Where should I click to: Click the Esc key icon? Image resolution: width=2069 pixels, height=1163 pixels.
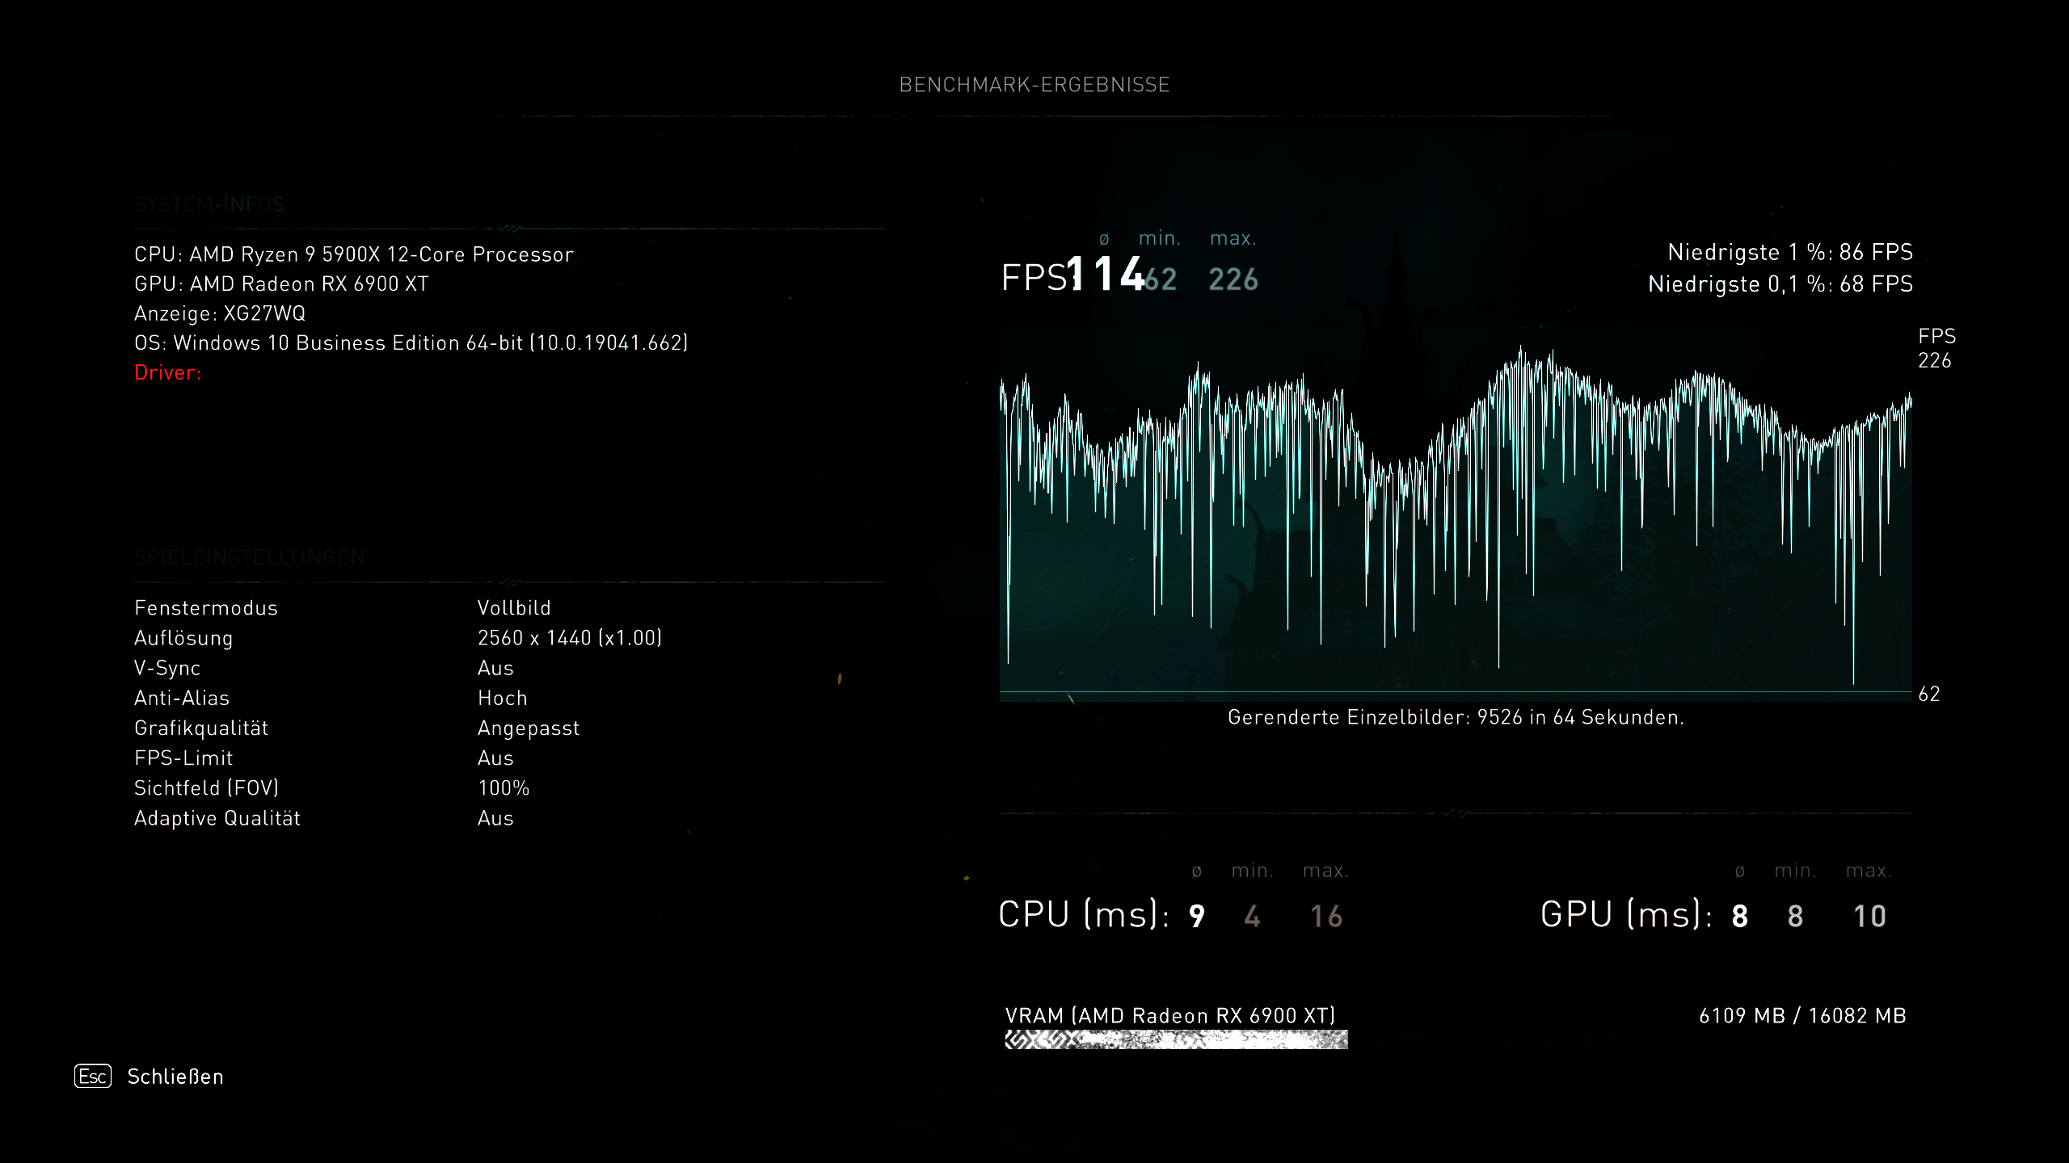pyautogui.click(x=92, y=1077)
